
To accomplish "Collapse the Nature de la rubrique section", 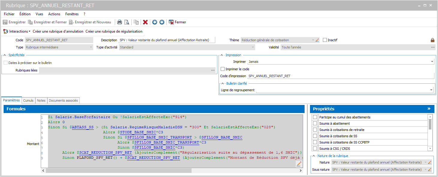I will coord(314,156).
